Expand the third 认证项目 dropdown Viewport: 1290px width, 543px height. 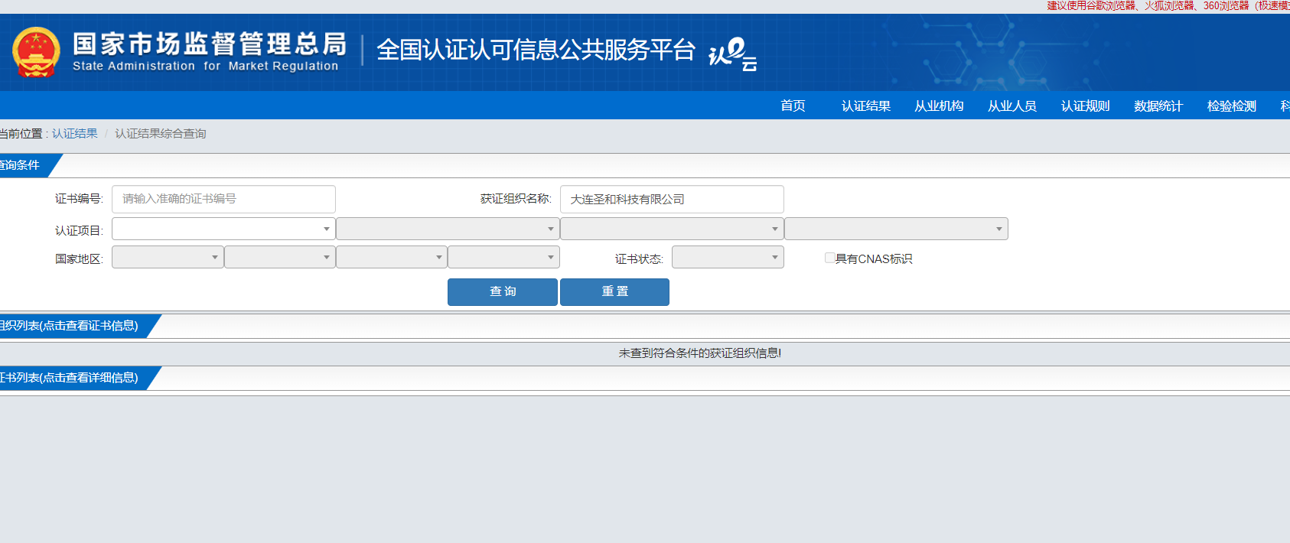(x=672, y=229)
